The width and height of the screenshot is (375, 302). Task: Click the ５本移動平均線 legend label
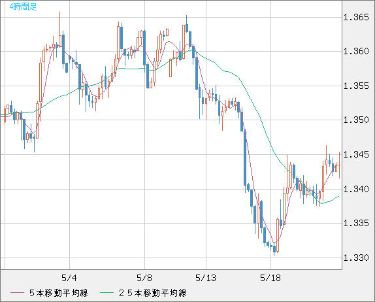tap(59, 293)
